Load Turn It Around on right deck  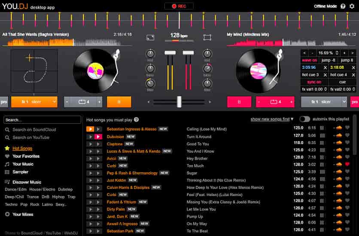pyautogui.click(x=99, y=137)
